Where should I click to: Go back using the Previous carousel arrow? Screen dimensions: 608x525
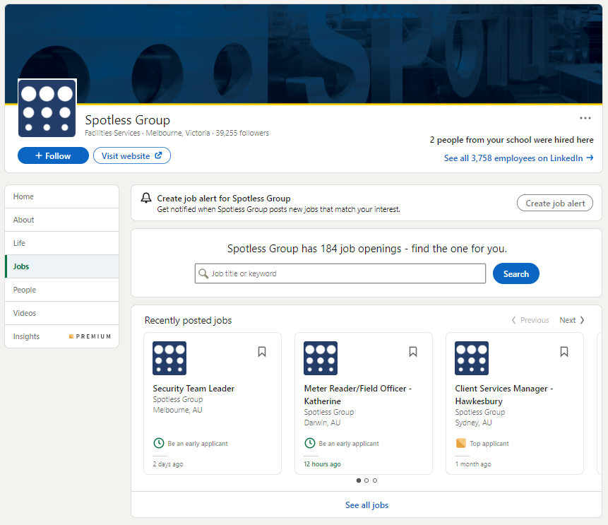tap(530, 319)
